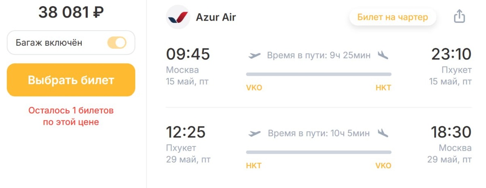Toggle the "Багаж включён" switch off
This screenshot has height=188, width=486.
pyautogui.click(x=117, y=43)
